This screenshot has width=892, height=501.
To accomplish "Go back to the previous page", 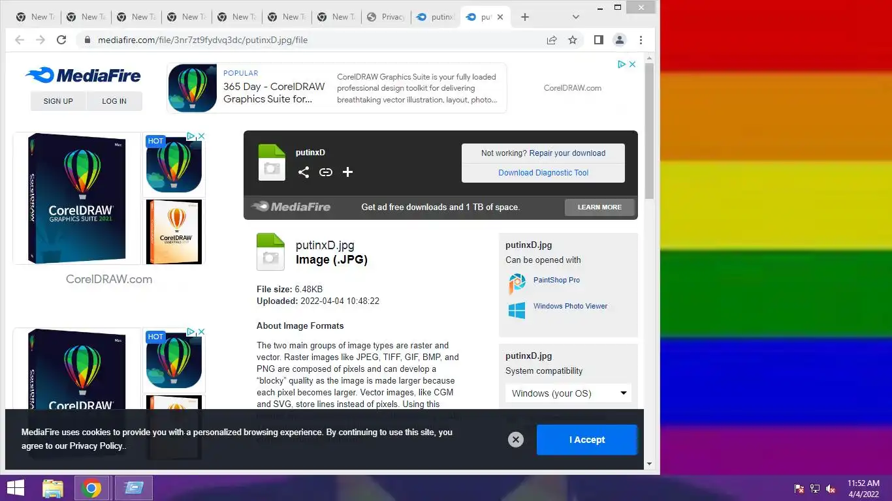I will click(20, 40).
